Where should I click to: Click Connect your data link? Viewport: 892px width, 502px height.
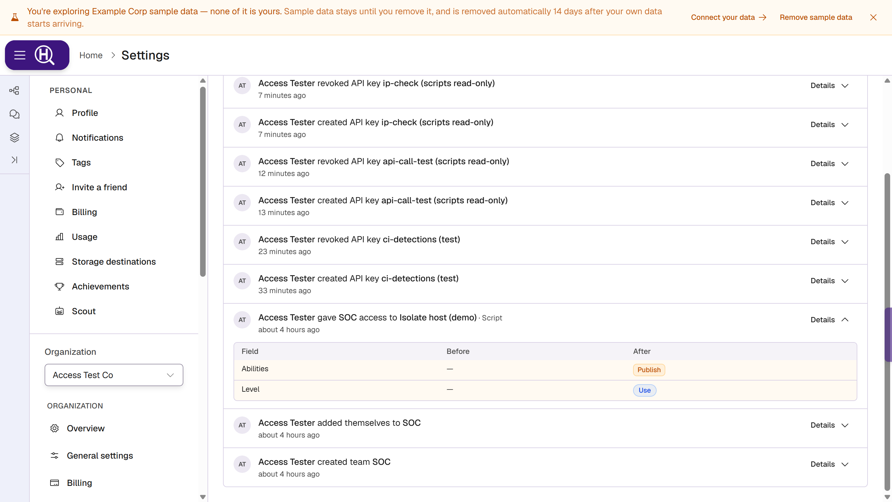pos(728,17)
